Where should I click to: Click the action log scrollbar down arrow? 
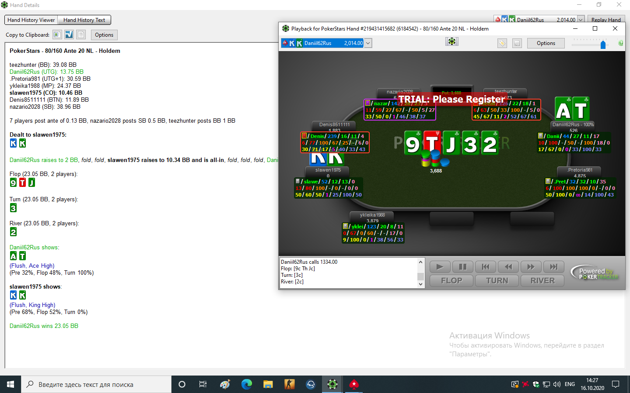(420, 284)
